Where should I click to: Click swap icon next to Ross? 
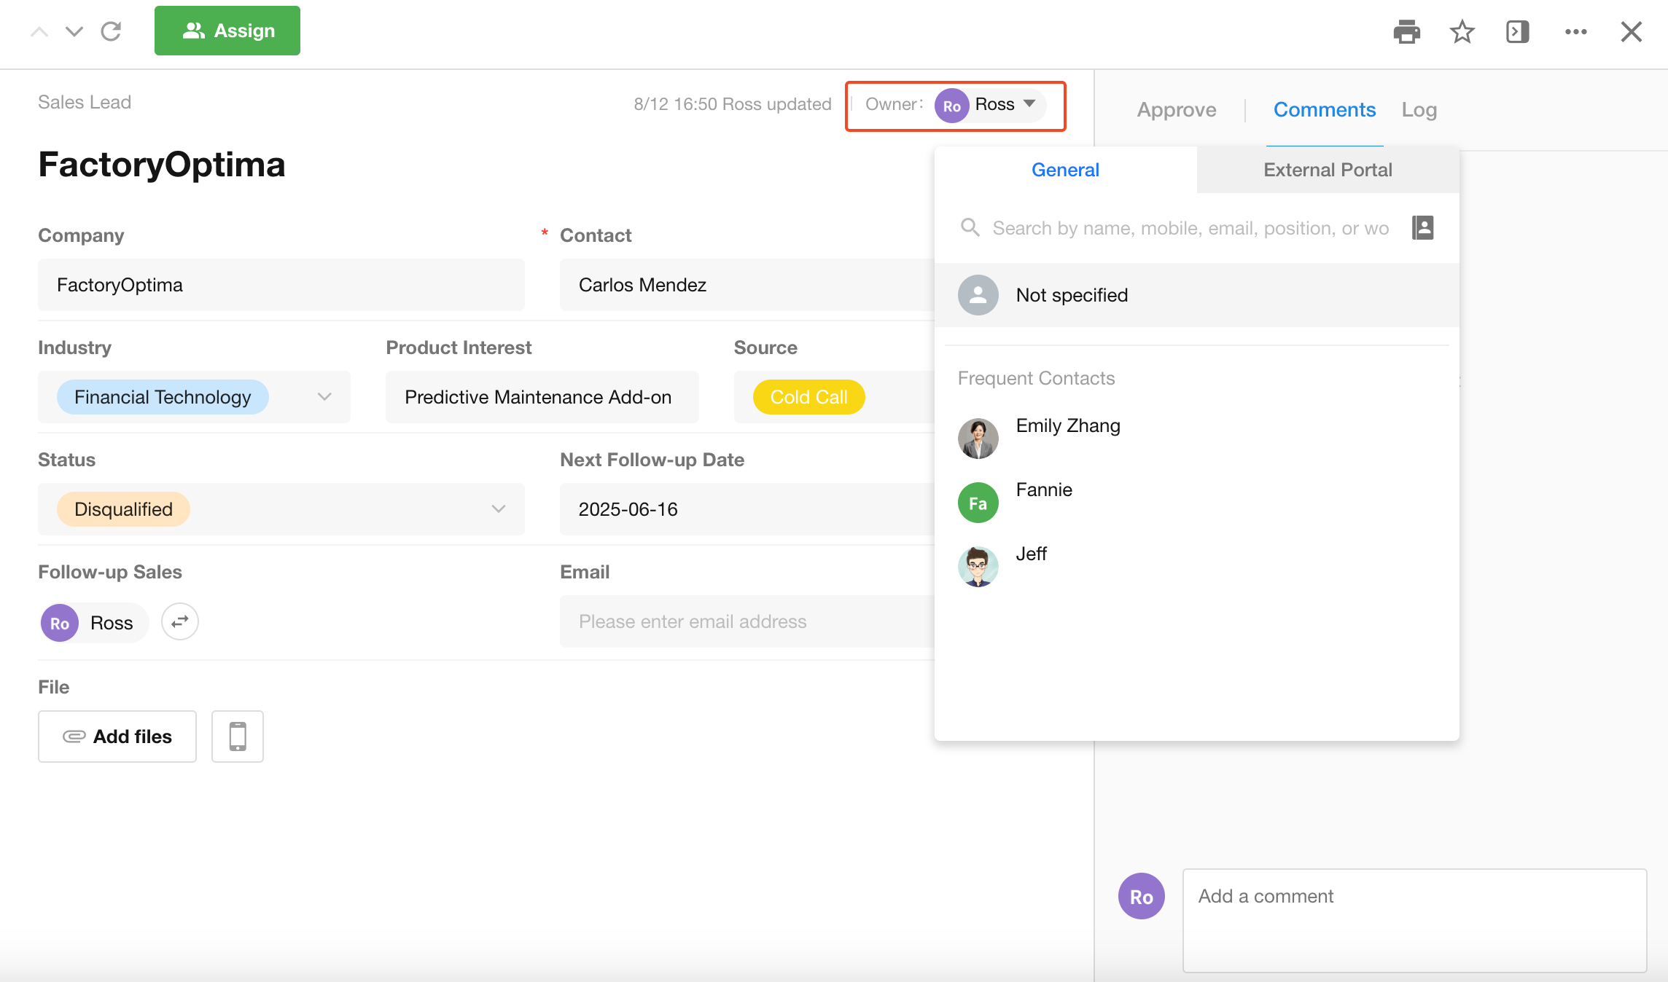pos(179,621)
